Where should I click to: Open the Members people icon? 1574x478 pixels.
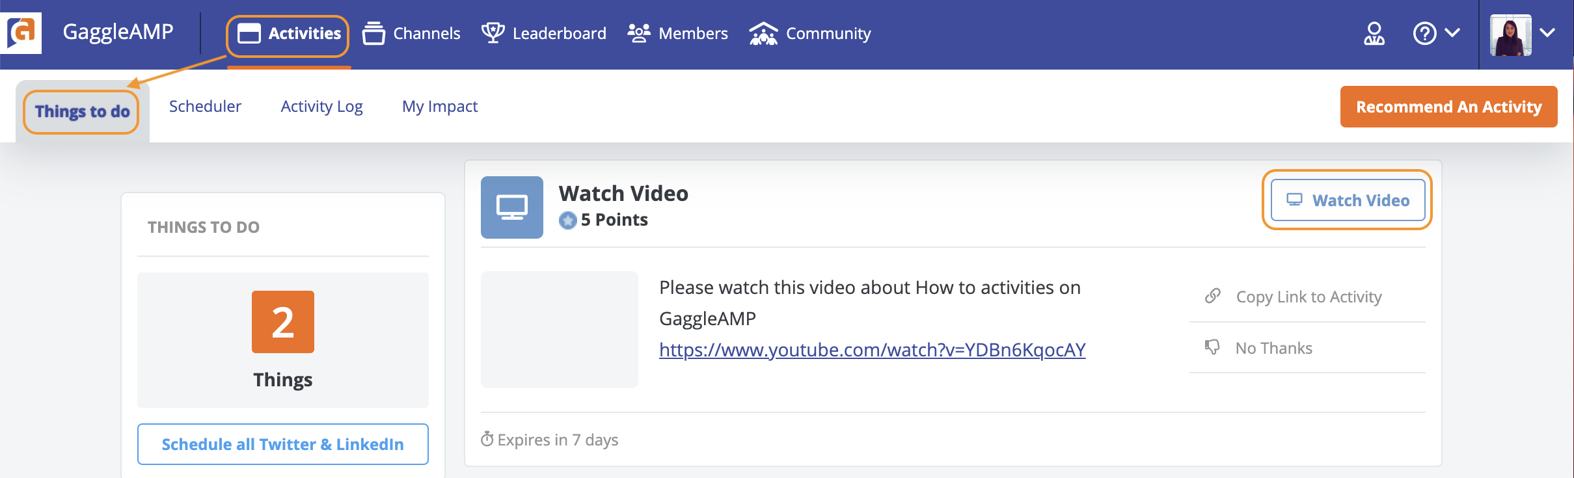[639, 33]
